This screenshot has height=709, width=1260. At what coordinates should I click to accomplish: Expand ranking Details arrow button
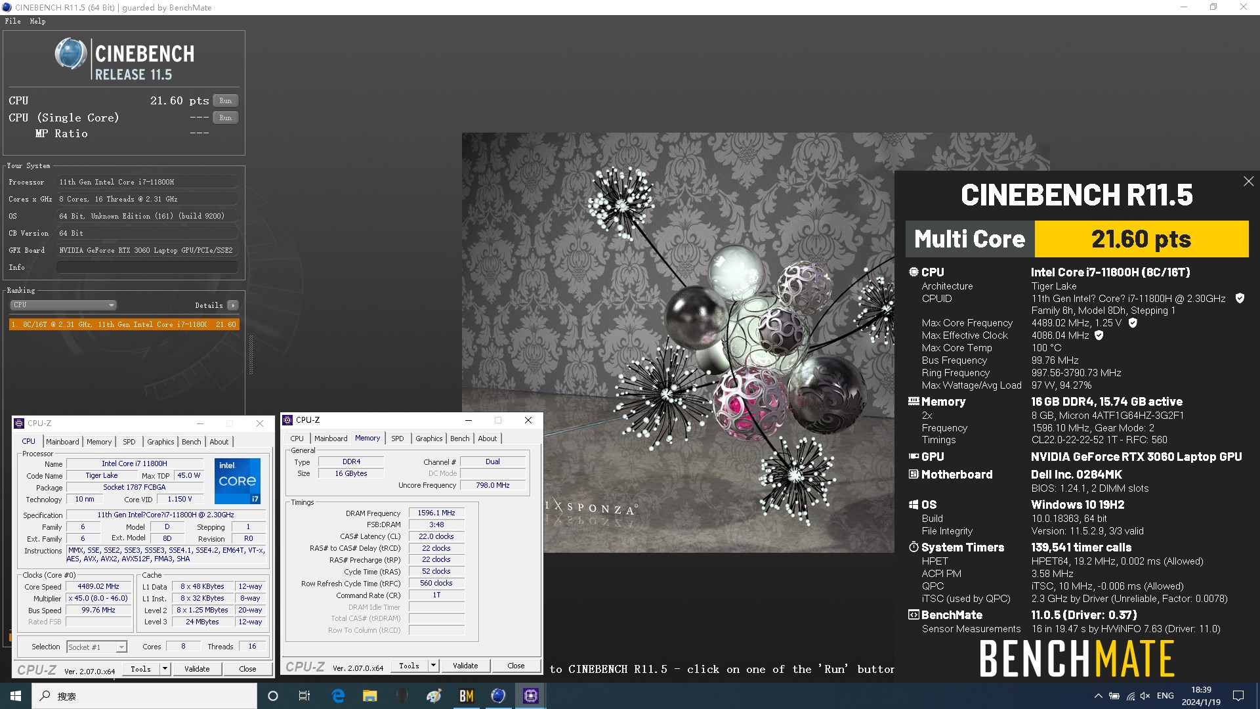click(x=233, y=305)
